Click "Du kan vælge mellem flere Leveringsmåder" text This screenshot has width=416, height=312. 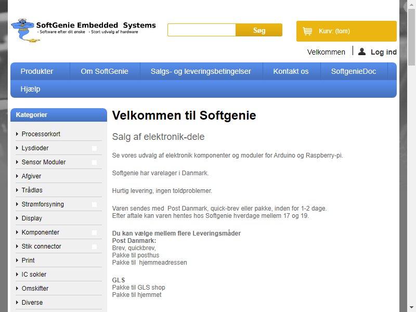click(176, 233)
